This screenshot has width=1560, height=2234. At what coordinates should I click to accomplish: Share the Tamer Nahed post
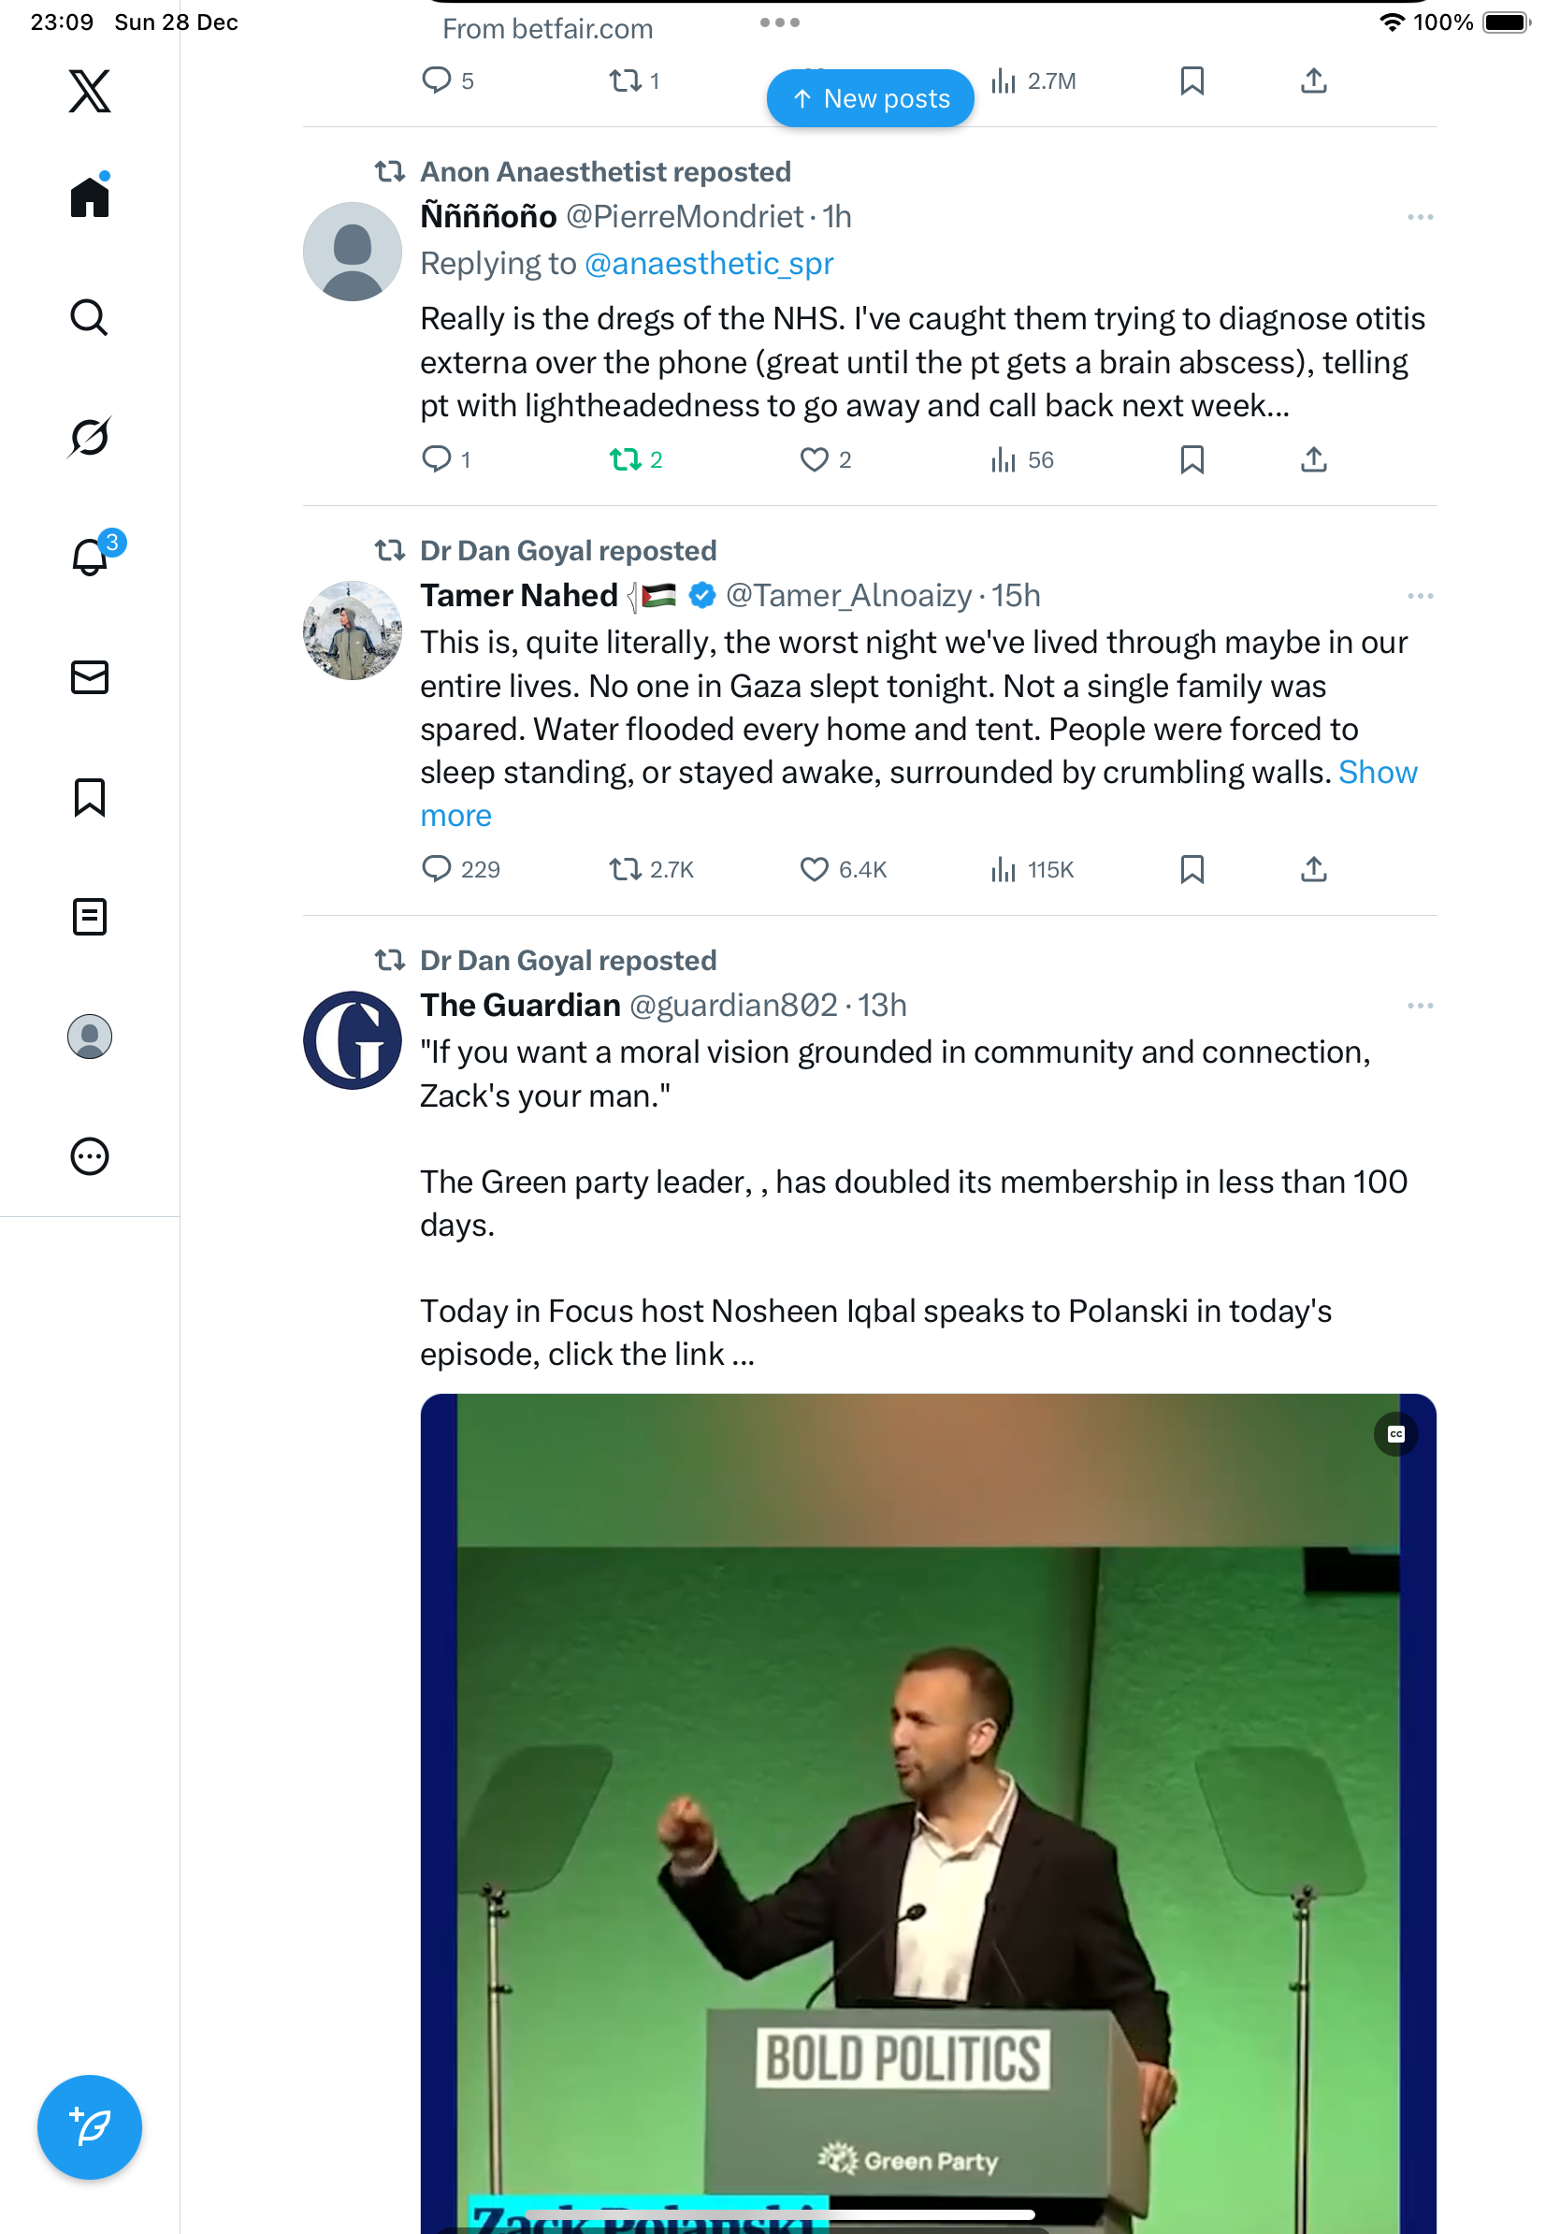click(x=1313, y=869)
